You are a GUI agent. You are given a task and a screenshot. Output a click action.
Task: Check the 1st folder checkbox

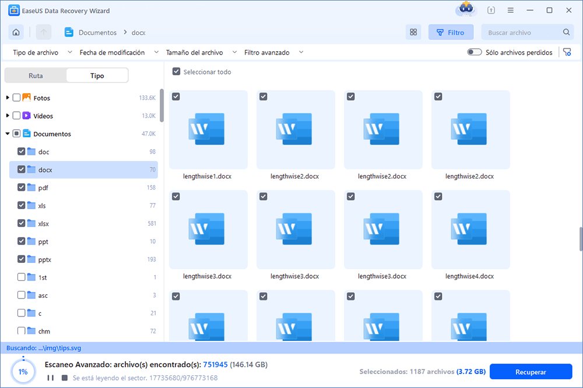(21, 277)
